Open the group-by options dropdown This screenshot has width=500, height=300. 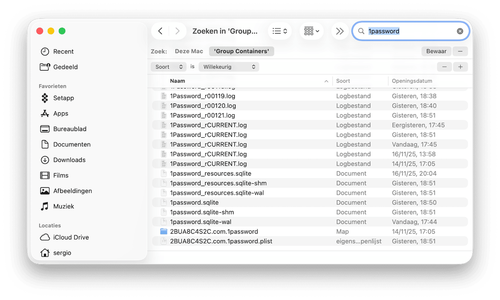311,31
